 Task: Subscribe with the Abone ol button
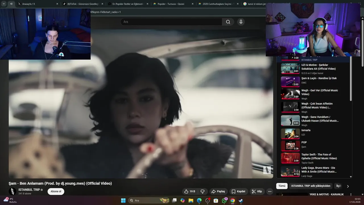(56, 191)
